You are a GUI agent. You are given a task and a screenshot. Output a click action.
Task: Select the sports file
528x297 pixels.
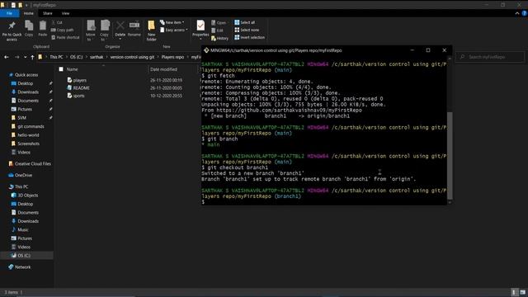pyautogui.click(x=79, y=96)
